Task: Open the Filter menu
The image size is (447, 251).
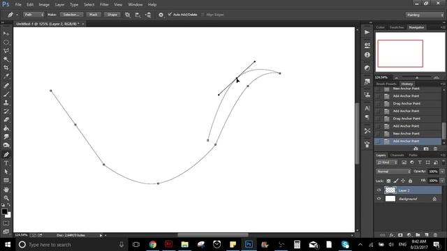Action: click(104, 5)
